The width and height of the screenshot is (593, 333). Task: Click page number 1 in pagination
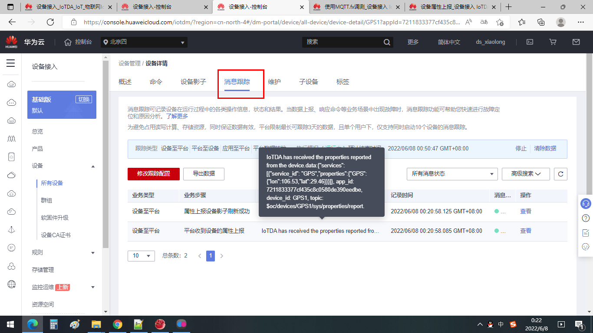click(211, 255)
